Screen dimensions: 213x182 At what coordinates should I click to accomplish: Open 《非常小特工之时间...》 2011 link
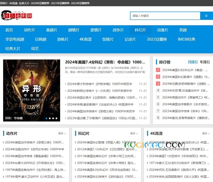(x=106, y=156)
